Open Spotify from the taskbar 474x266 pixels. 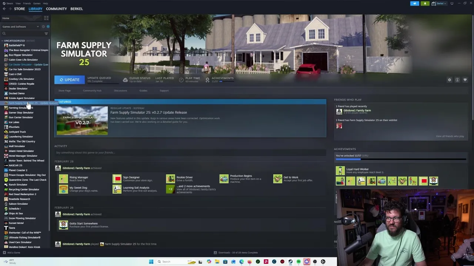(298, 262)
